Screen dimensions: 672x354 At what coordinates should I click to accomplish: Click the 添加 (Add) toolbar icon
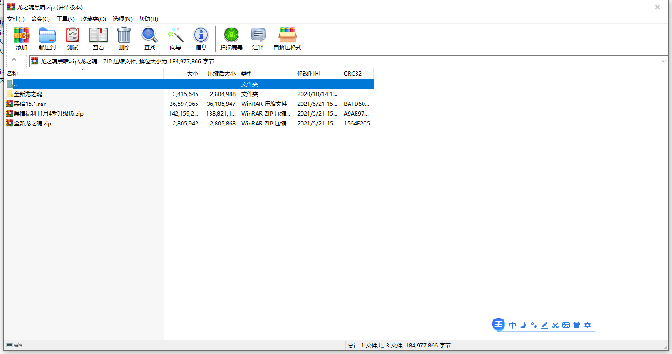(21, 38)
